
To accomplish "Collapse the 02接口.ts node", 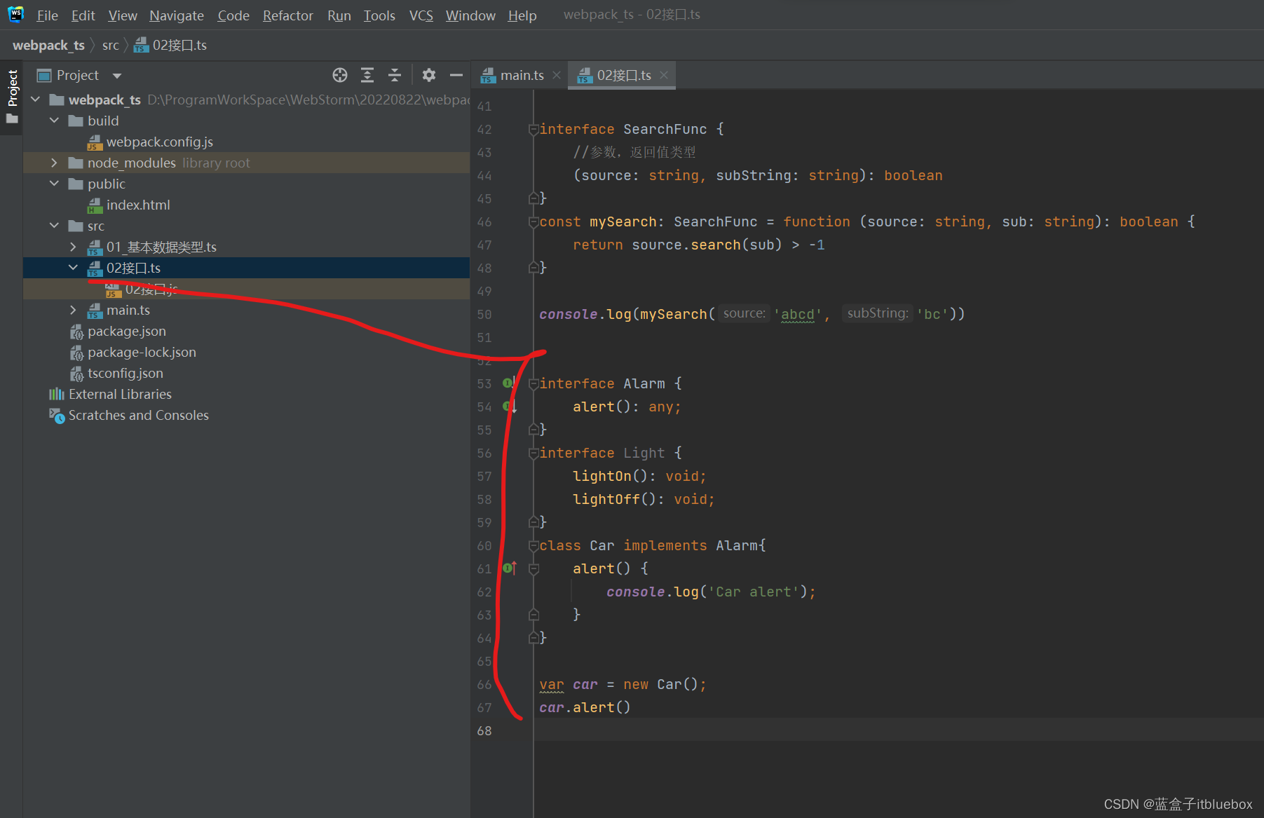I will coord(74,268).
